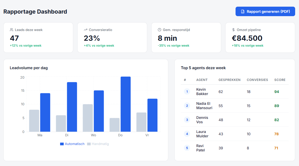This screenshot has width=299, height=166.
Task: Click the clock icon beside Gem. responstijd
Action: 159,29
